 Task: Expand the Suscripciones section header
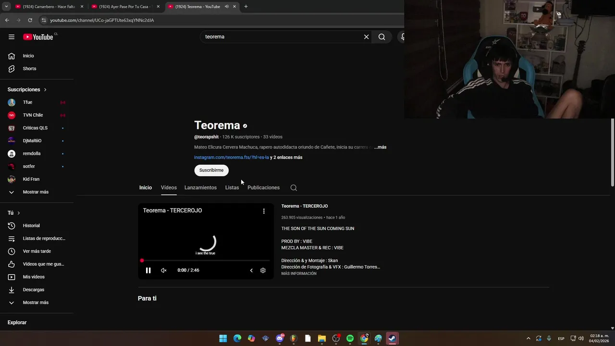[x=27, y=90]
